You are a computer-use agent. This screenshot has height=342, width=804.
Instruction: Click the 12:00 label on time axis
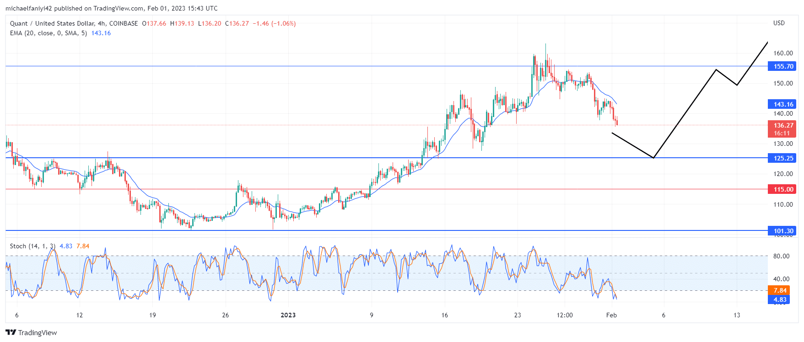click(565, 315)
